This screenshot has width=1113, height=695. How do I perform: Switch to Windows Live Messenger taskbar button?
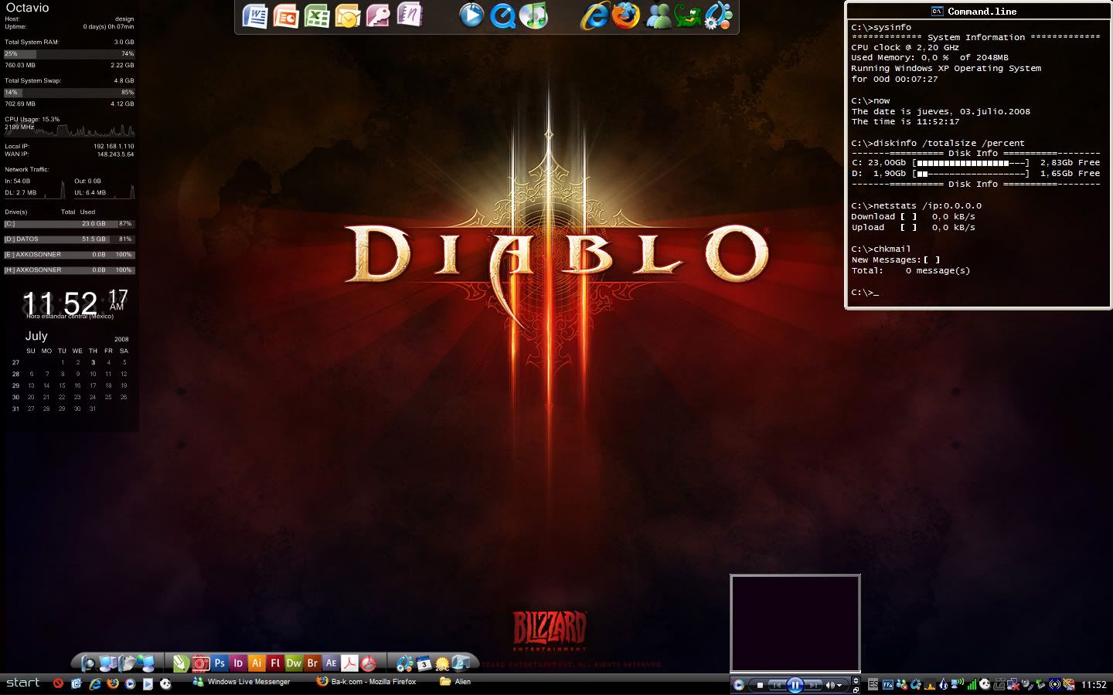242,682
